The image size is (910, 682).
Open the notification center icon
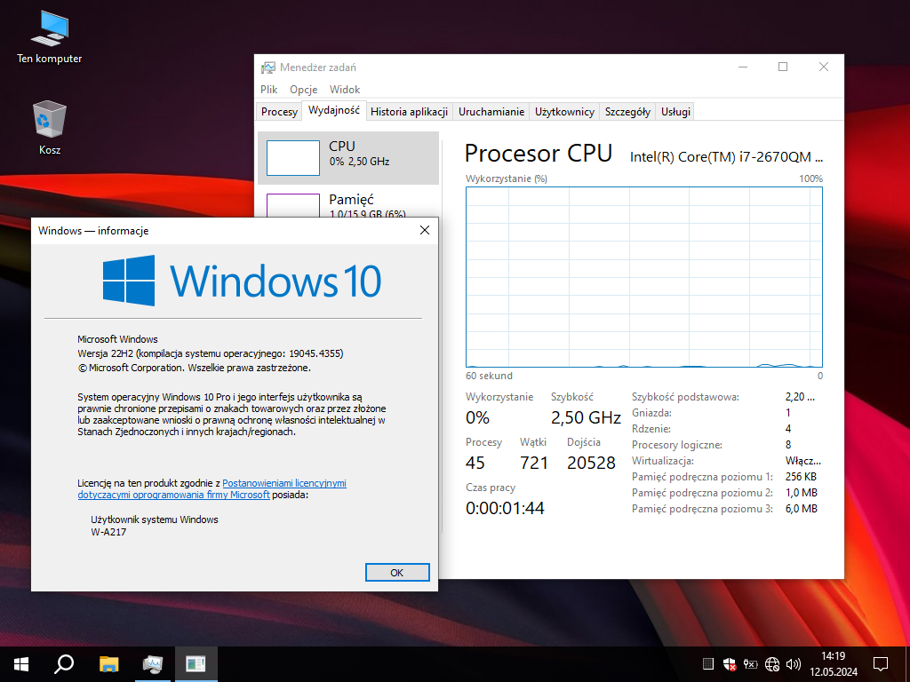881,663
